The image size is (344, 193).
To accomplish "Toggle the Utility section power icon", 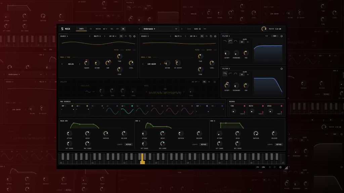I will pos(215,82).
